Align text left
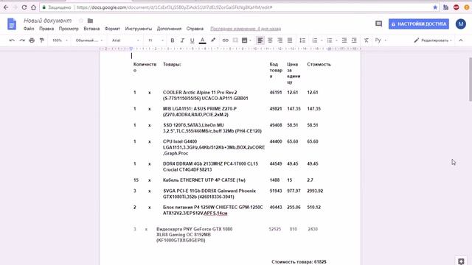 pyautogui.click(x=260, y=40)
